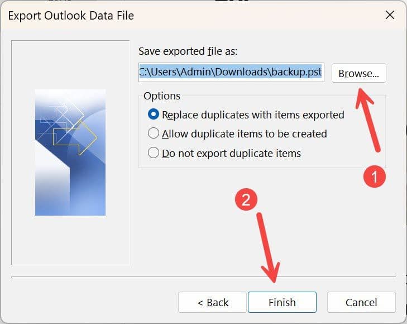Image resolution: width=407 pixels, height=324 pixels.
Task: Open the Browse... file picker
Action: [359, 73]
